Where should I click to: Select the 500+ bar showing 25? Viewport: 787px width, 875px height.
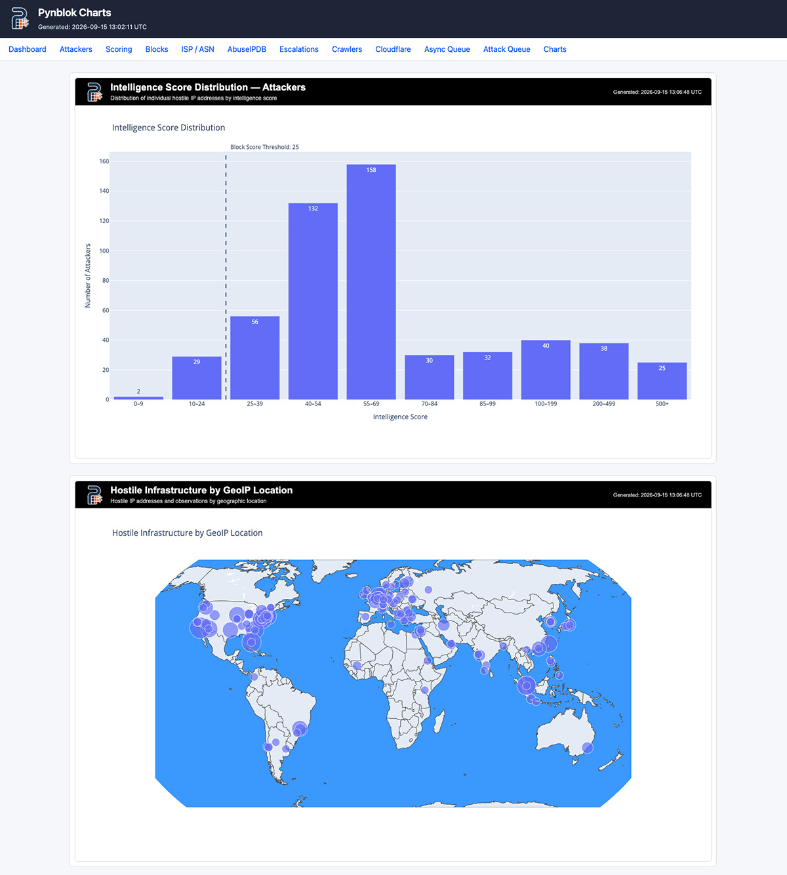click(x=662, y=381)
